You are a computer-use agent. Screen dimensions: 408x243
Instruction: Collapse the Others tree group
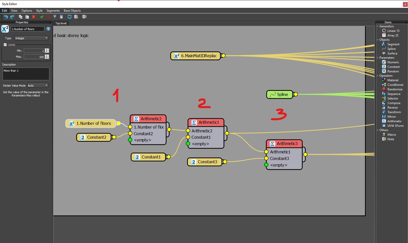tap(378, 130)
